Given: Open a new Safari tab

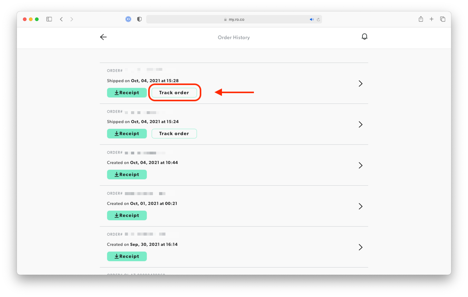Looking at the screenshot, I should click(432, 19).
